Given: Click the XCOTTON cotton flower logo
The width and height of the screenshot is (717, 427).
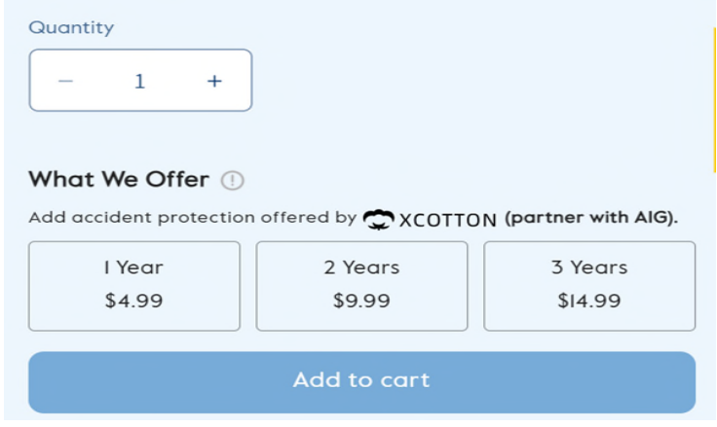Looking at the screenshot, I should click(x=378, y=220).
